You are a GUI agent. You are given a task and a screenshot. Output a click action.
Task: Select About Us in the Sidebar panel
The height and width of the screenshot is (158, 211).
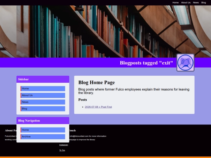coord(43,95)
